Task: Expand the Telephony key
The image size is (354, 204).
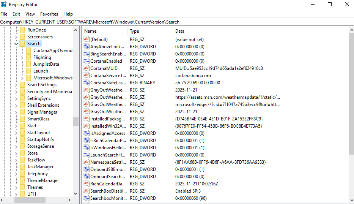Action: (16, 174)
